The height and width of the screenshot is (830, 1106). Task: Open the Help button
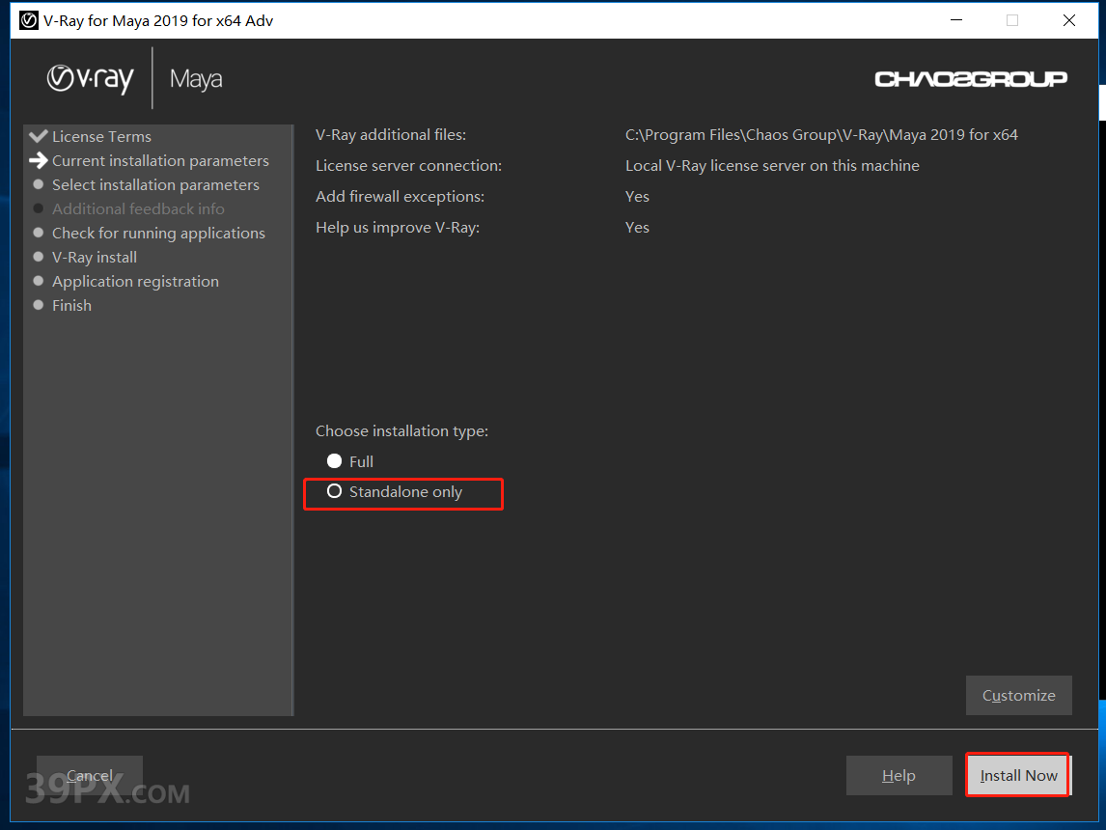(x=899, y=775)
